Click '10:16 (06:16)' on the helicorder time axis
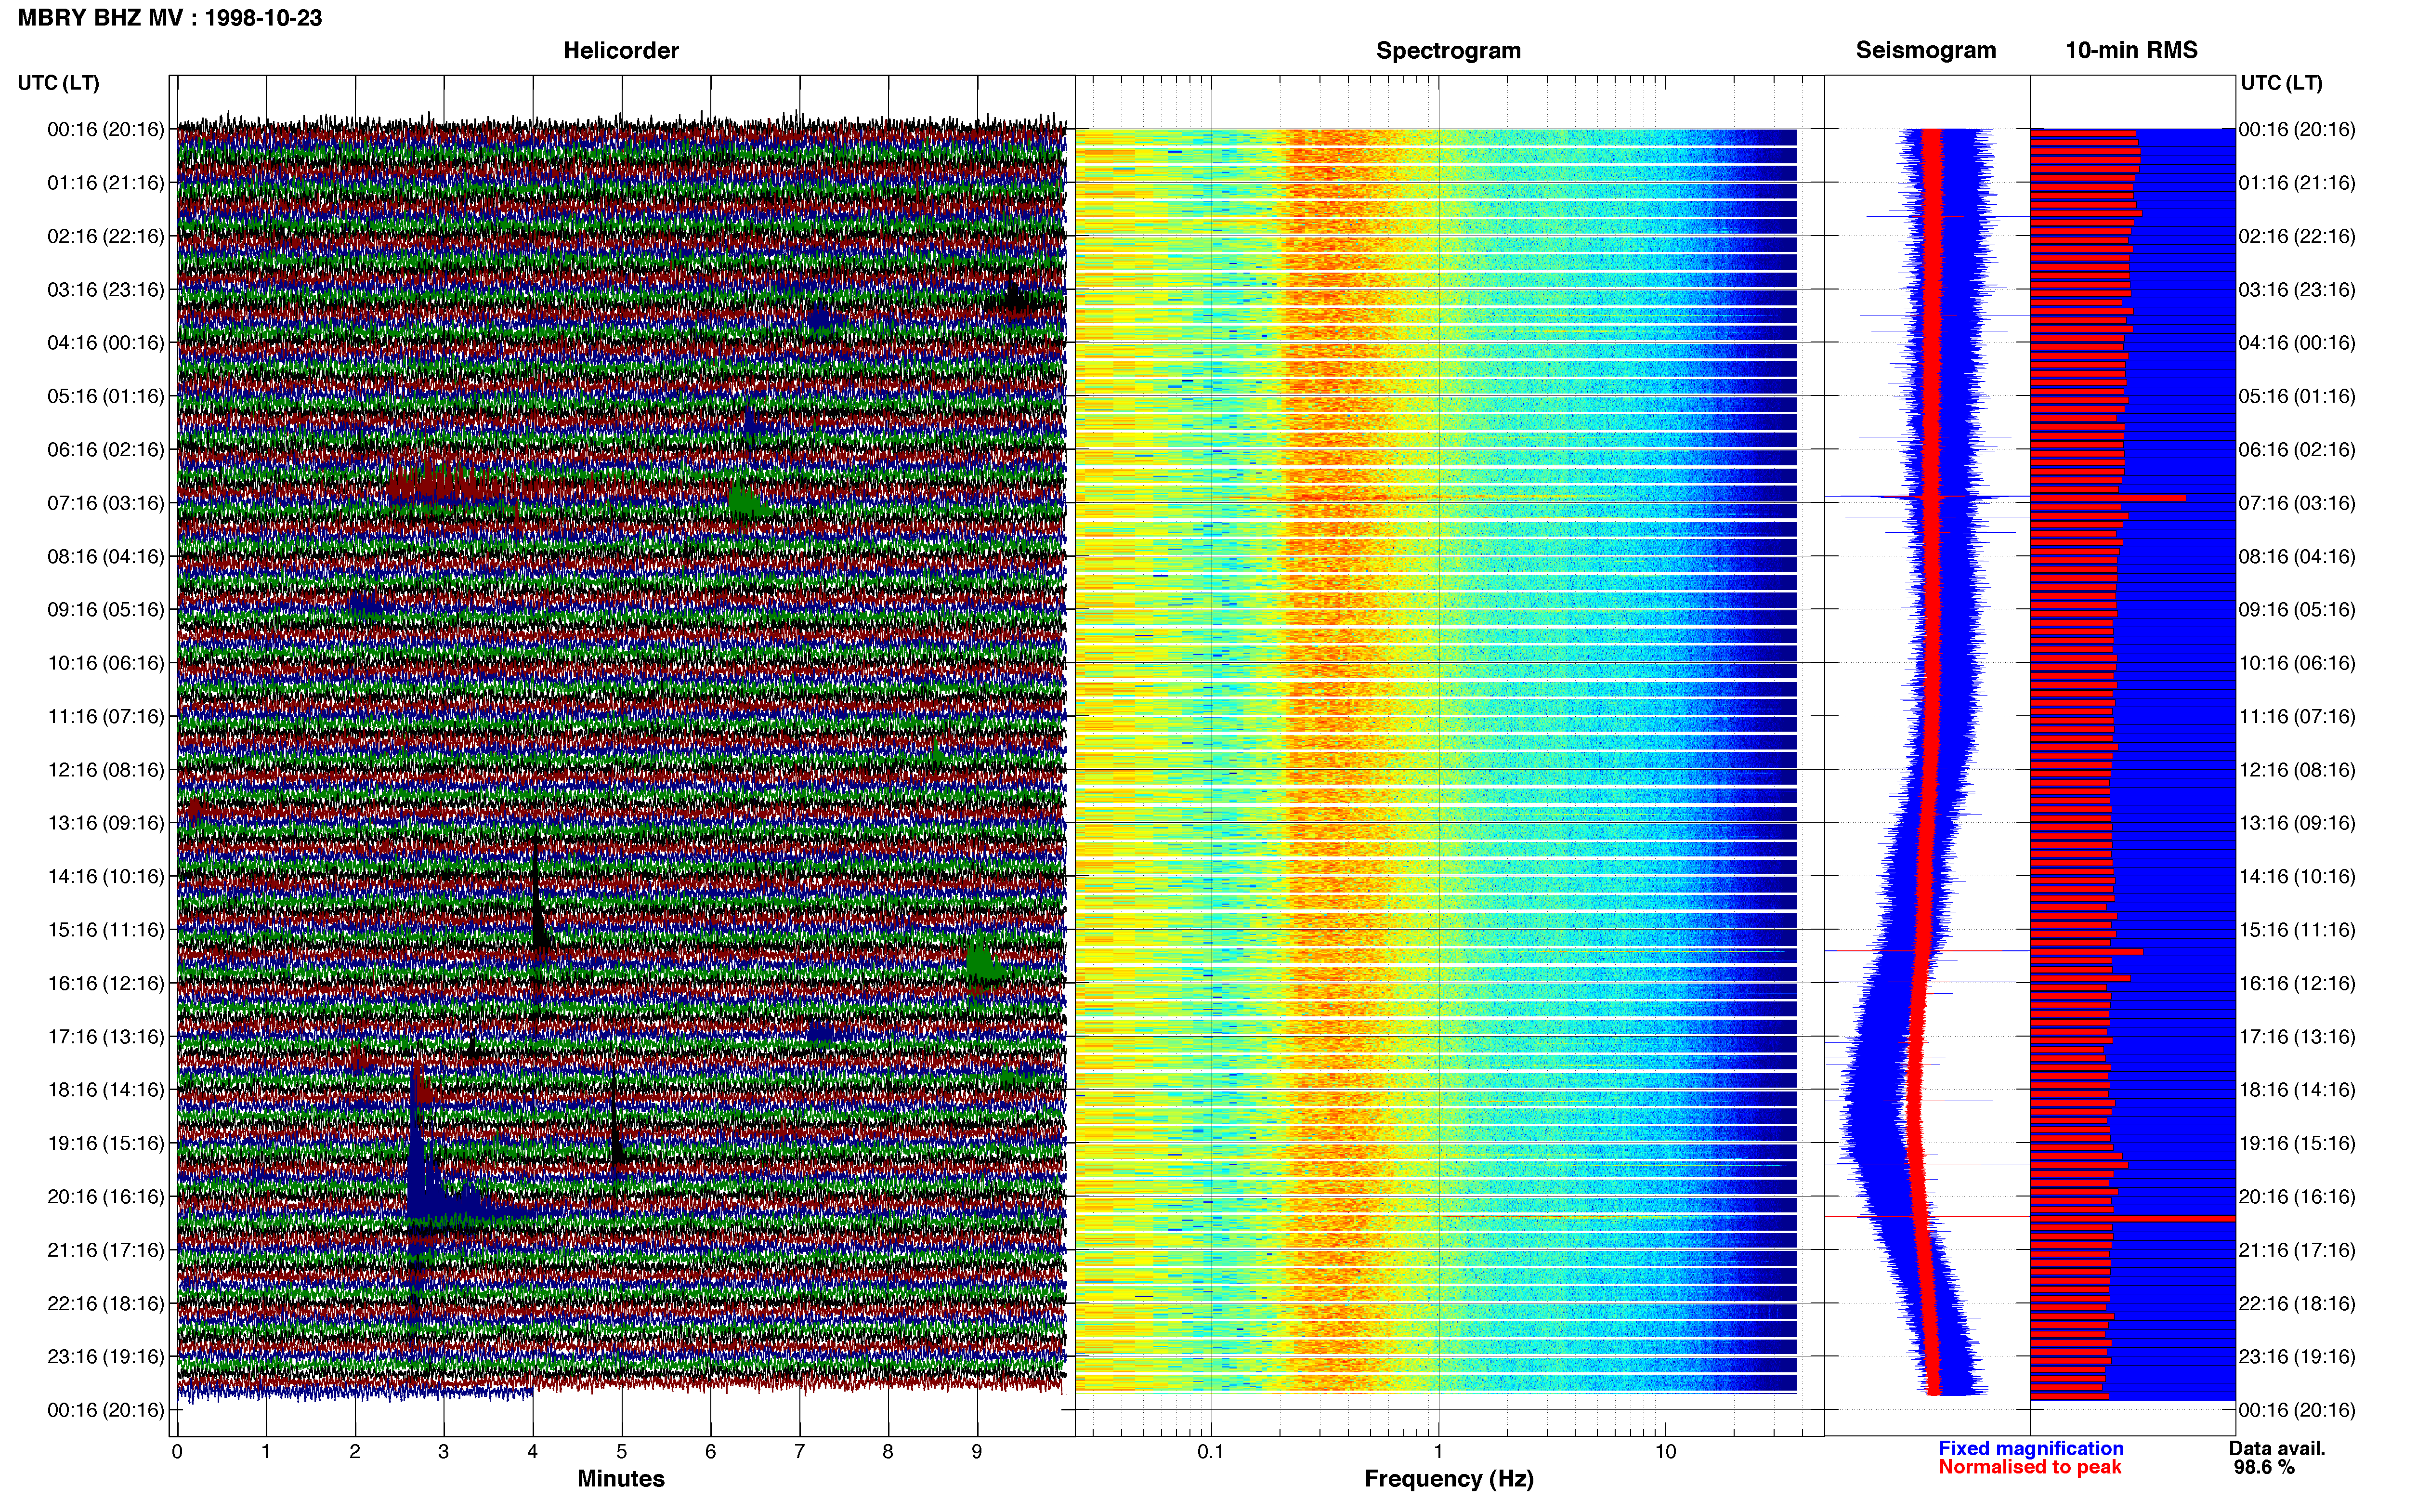Viewport: 2417px width, 1512px height. point(106,663)
